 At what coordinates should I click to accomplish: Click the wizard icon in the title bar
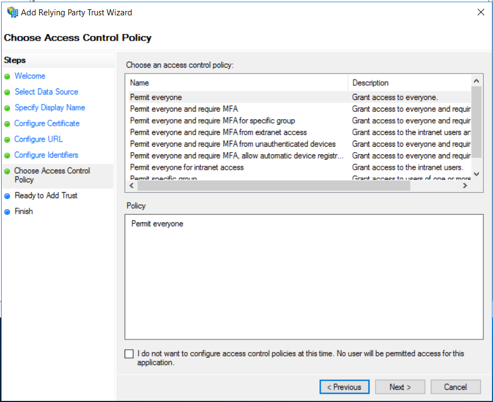12,12
